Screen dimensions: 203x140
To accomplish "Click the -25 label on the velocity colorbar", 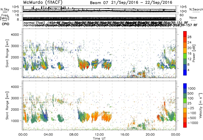I will tap(191, 108).
